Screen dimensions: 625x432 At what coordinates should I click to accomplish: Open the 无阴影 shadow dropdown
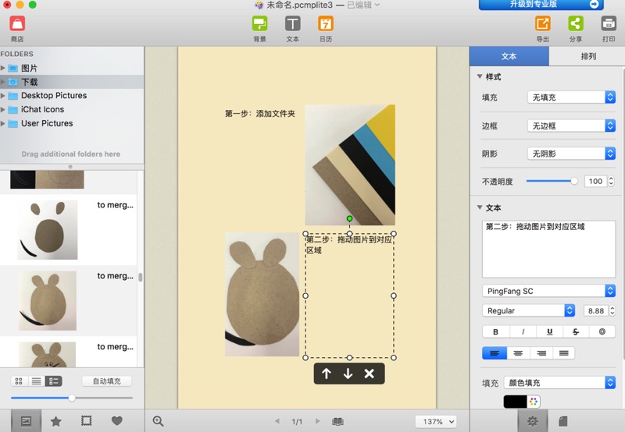click(571, 154)
